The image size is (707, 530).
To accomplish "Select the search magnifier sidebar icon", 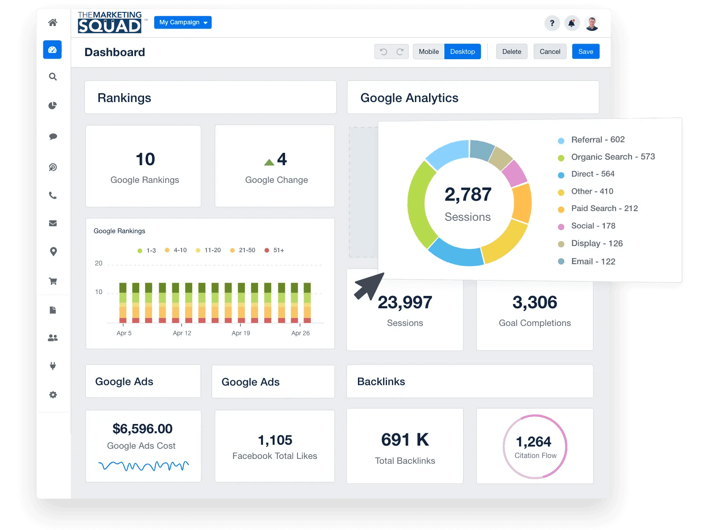I will [53, 77].
